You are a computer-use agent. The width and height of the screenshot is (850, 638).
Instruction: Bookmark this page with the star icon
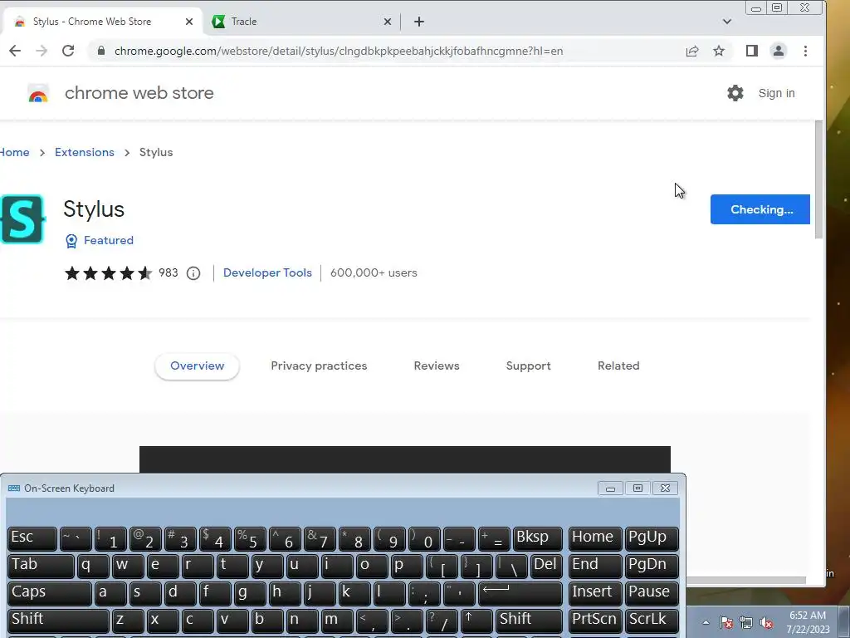719,51
